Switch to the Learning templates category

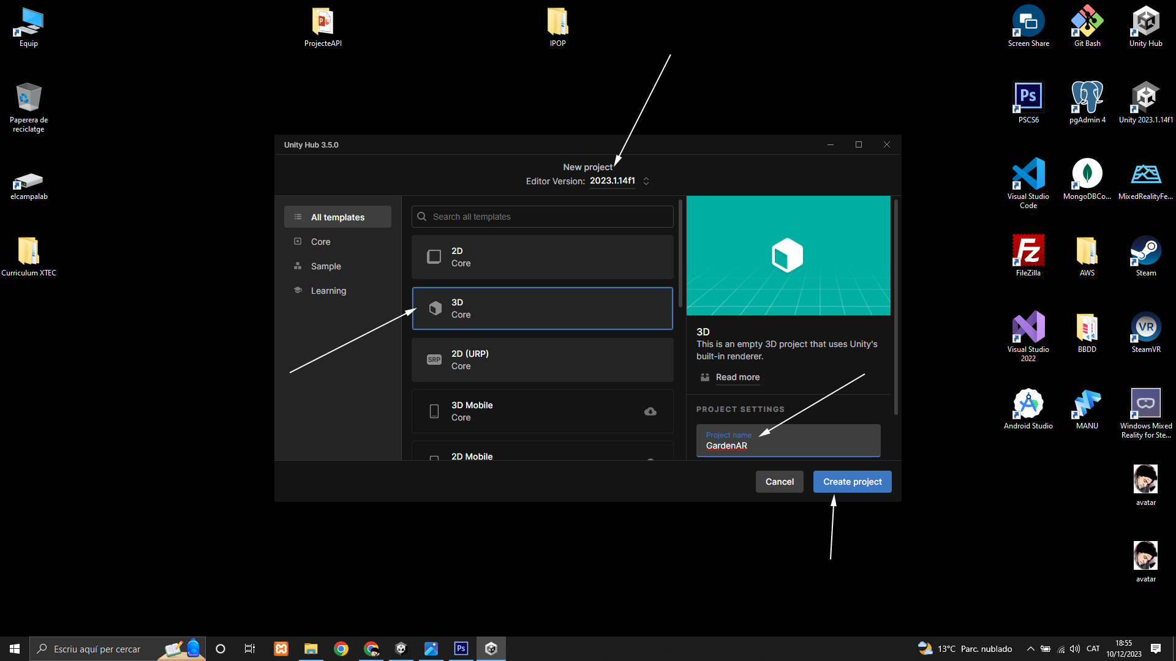(x=328, y=291)
